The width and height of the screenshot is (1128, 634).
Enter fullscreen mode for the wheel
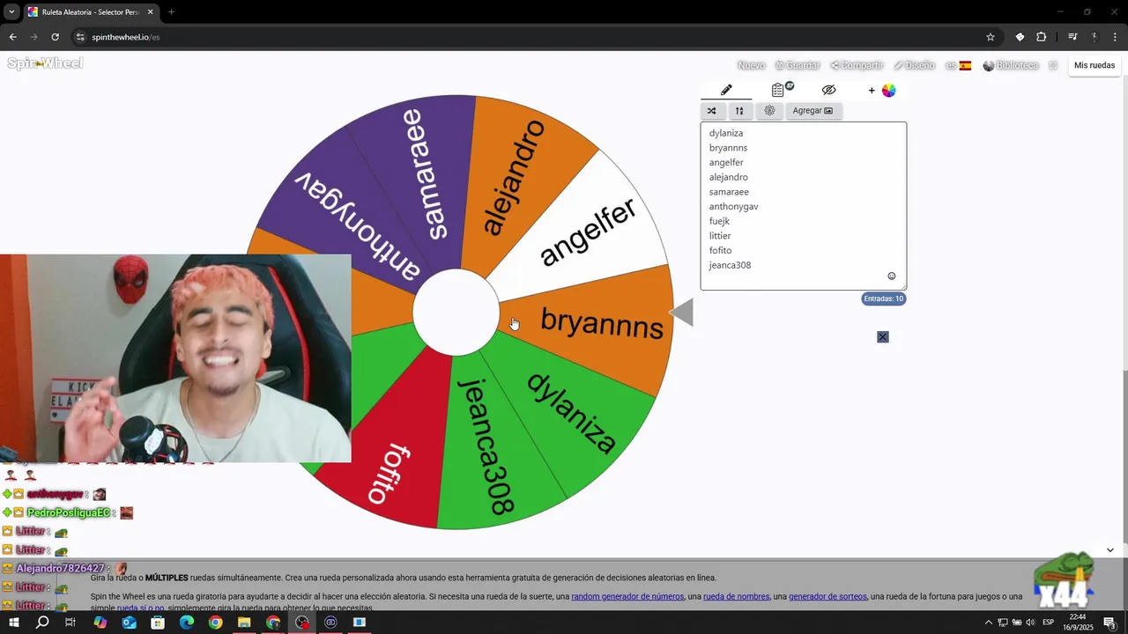(x=1053, y=65)
